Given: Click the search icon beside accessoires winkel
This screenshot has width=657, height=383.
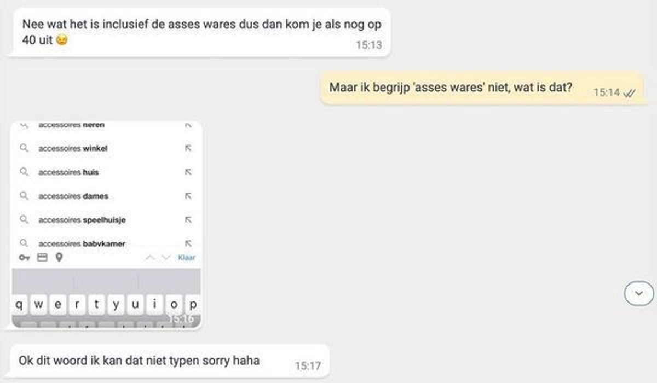Looking at the screenshot, I should point(24,148).
